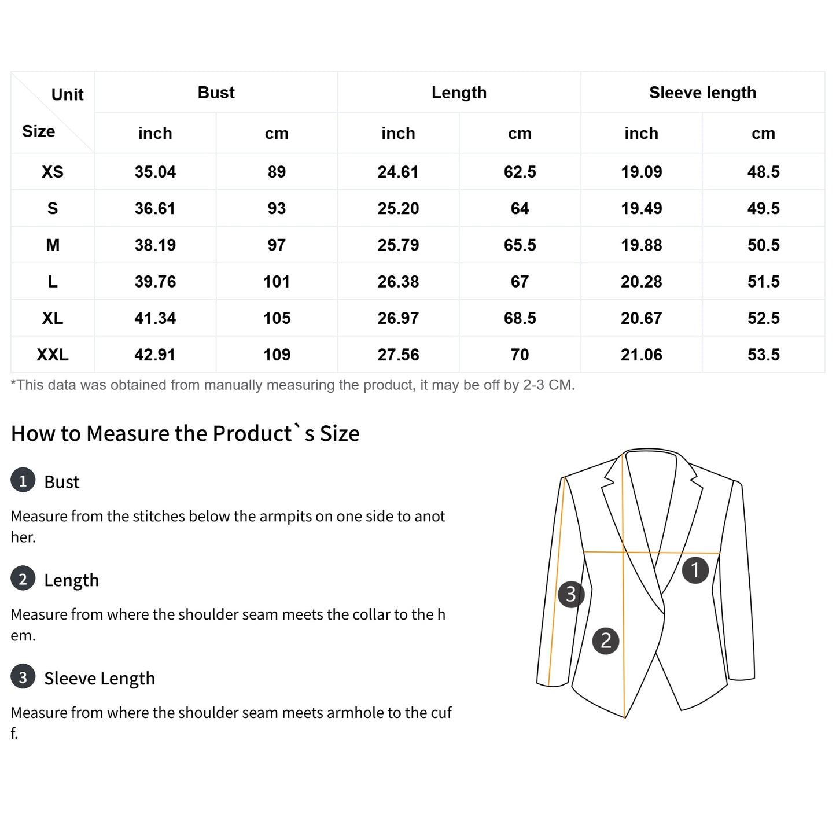
Task: Click the How to Measure heading
Action: pos(185,433)
